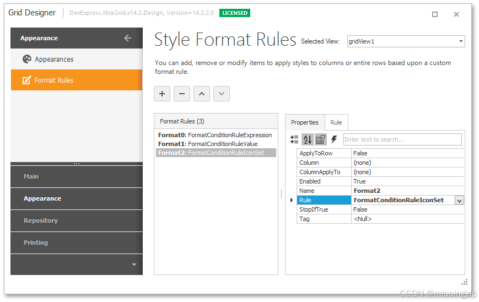Viewport: 479px width, 302px height.
Task: Click the ApplyToRow value False
Action: click(x=360, y=153)
